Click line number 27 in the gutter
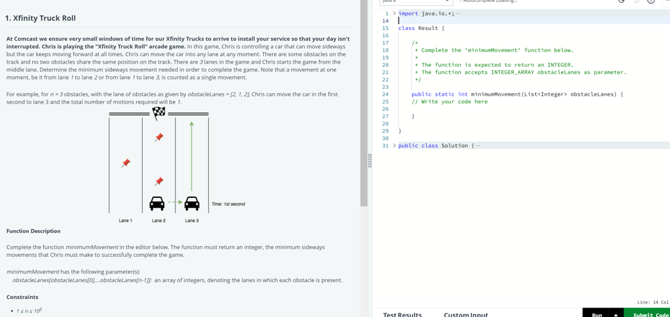Viewport: 670px width, 317px height. 385,116
